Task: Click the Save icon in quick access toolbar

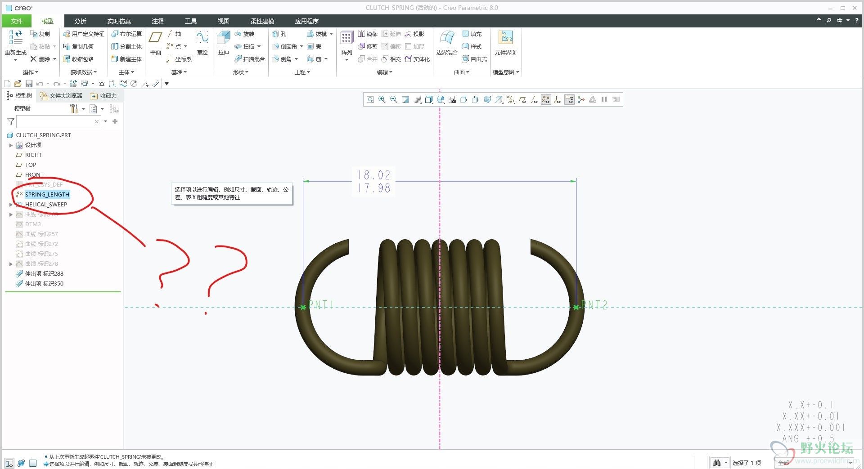Action: [29, 84]
